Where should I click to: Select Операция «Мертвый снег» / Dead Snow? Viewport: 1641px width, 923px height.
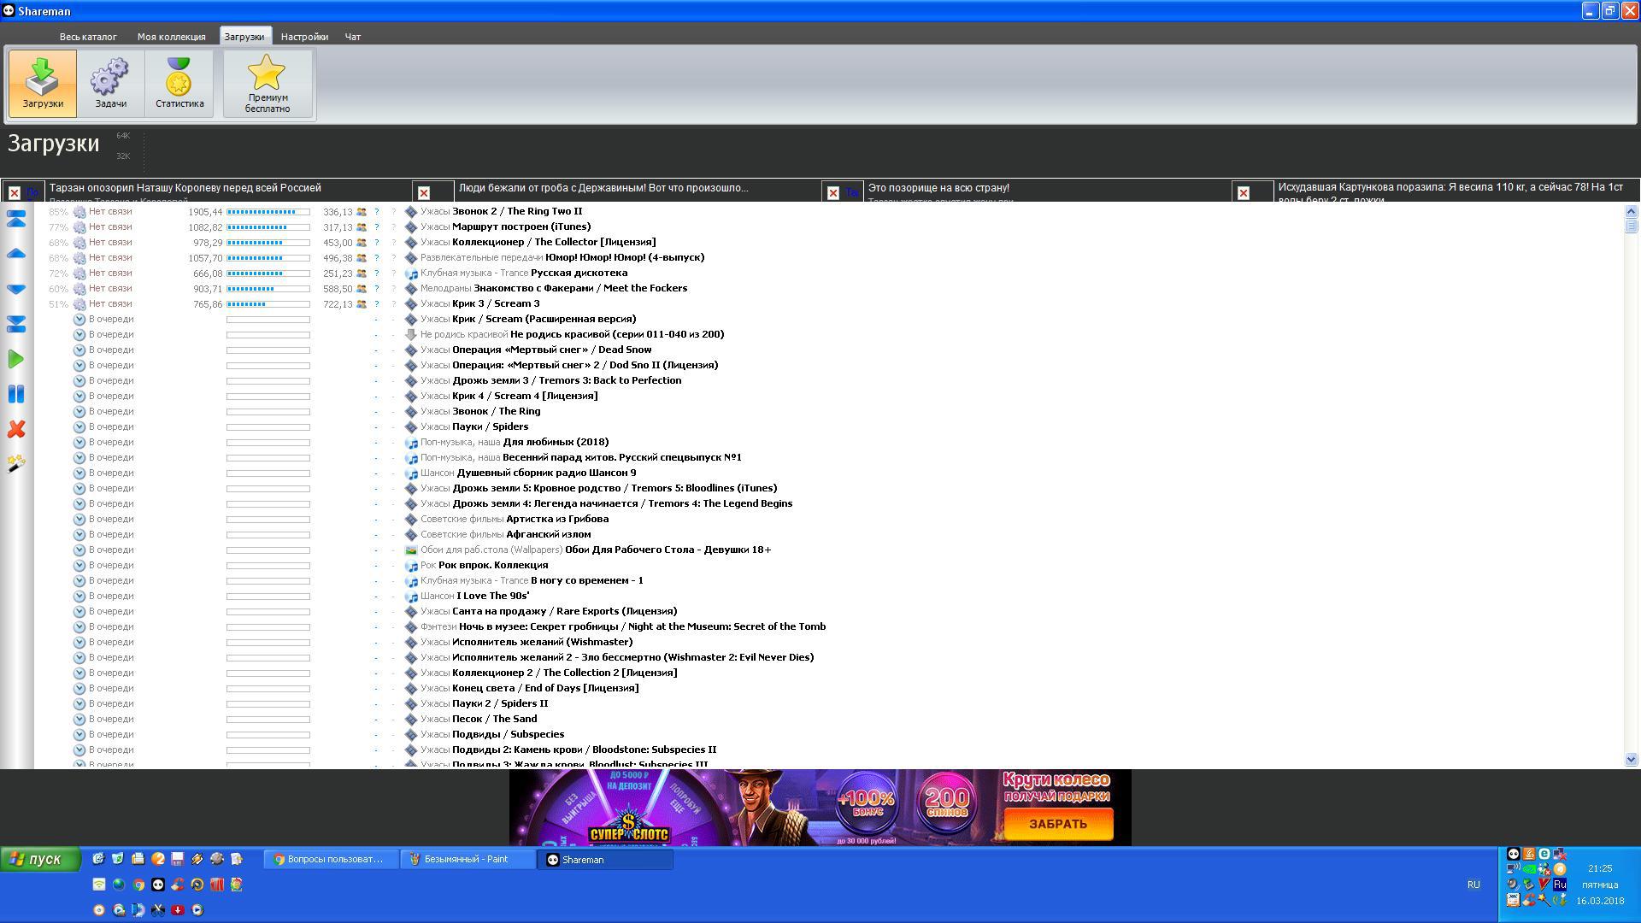point(552,350)
